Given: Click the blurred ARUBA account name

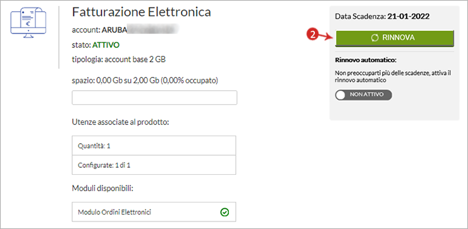Looking at the screenshot, I should click(140, 30).
